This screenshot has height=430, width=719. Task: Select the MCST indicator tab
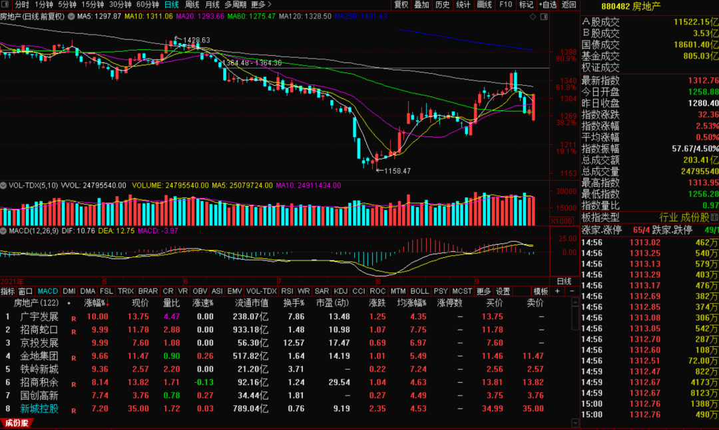point(462,291)
